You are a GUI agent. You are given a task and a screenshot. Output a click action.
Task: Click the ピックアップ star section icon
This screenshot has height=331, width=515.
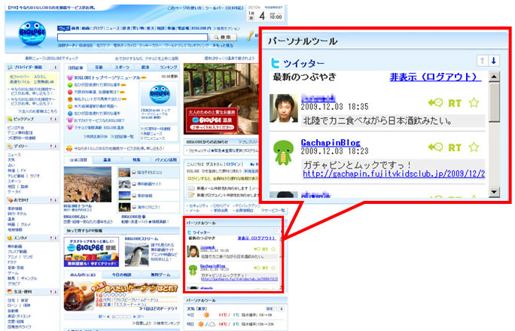point(10,119)
